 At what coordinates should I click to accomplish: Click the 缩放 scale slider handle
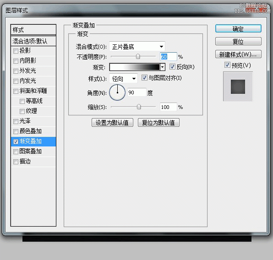coord(139,107)
